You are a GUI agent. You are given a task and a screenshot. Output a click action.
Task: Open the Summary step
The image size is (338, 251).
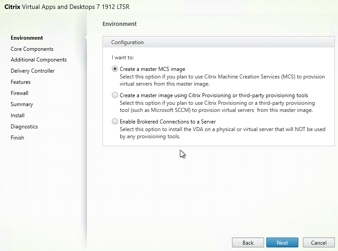(22, 104)
